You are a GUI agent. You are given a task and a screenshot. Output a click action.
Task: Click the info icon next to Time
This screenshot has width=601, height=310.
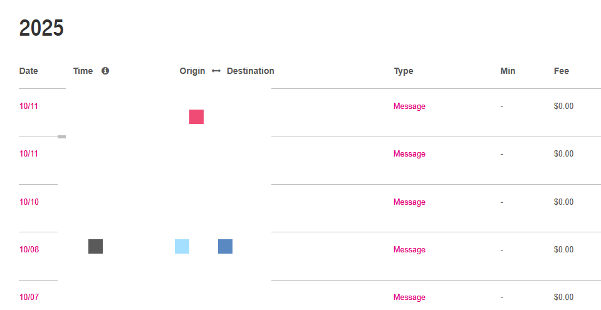click(x=105, y=71)
